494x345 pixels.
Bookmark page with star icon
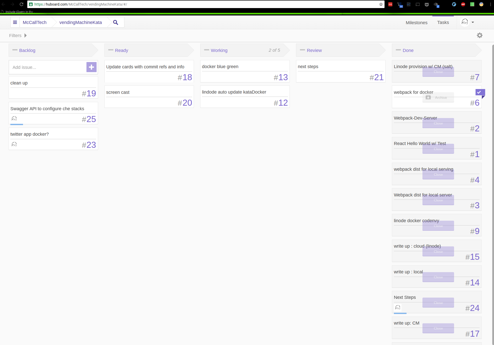[381, 4]
